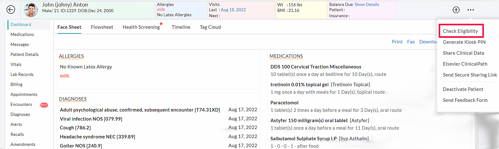Viewport: 499px width, 149px height.
Task: Click the Print link
Action: tap(397, 42)
